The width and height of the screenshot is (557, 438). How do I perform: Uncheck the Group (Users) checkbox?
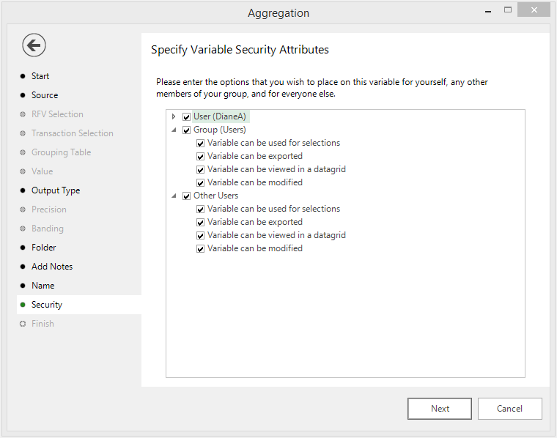click(186, 130)
